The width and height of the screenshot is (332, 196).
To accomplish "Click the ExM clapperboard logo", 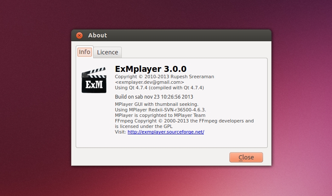I will click(94, 80).
